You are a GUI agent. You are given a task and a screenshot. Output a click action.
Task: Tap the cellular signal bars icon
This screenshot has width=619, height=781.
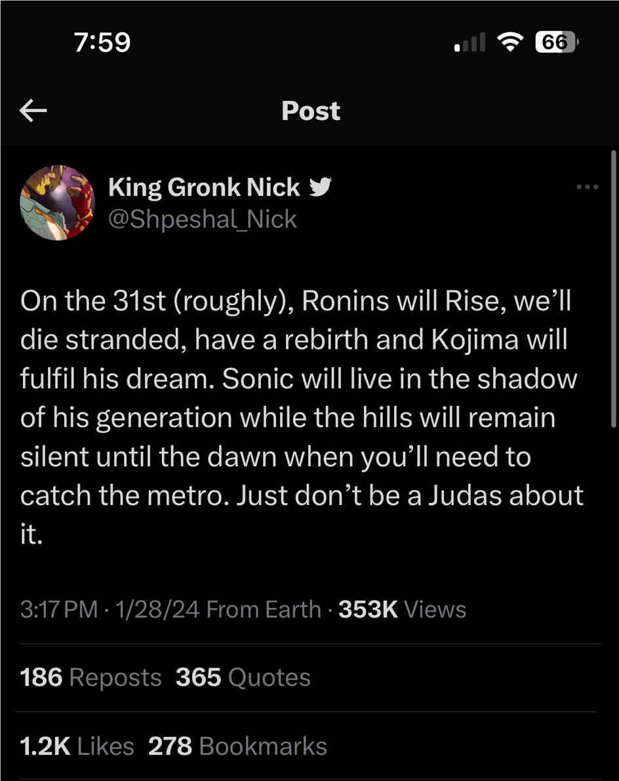(x=469, y=43)
